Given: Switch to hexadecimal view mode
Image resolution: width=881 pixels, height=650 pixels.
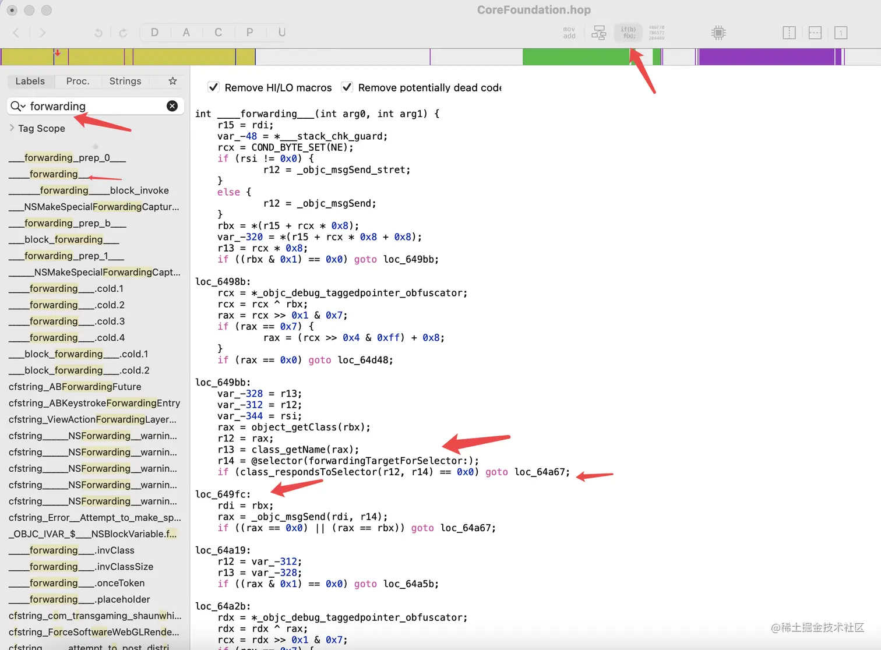Looking at the screenshot, I should click(657, 33).
